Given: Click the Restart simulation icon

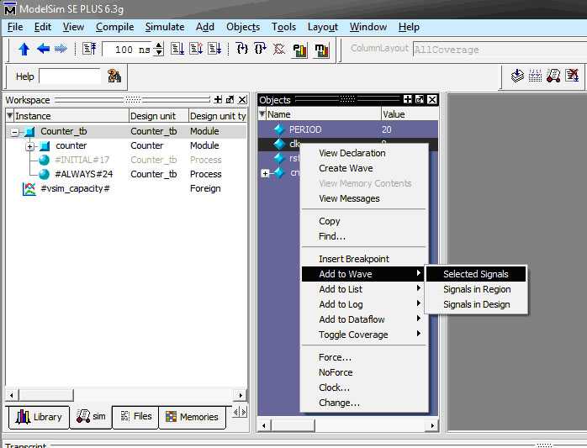Looking at the screenshot, I should 89,49.
